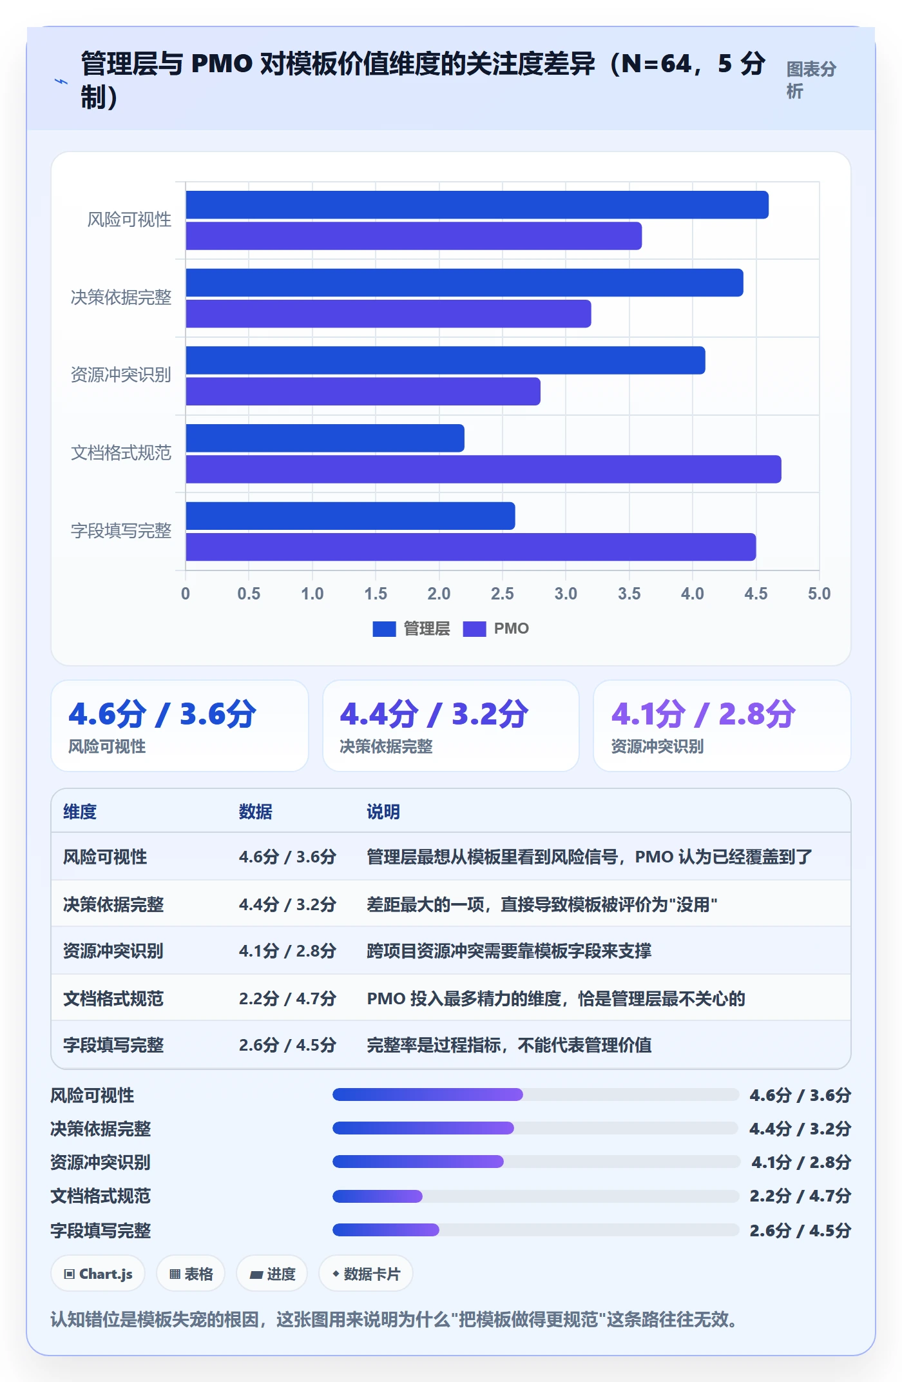Select the PMO bar for 文档格式规范 in chart

click(483, 469)
